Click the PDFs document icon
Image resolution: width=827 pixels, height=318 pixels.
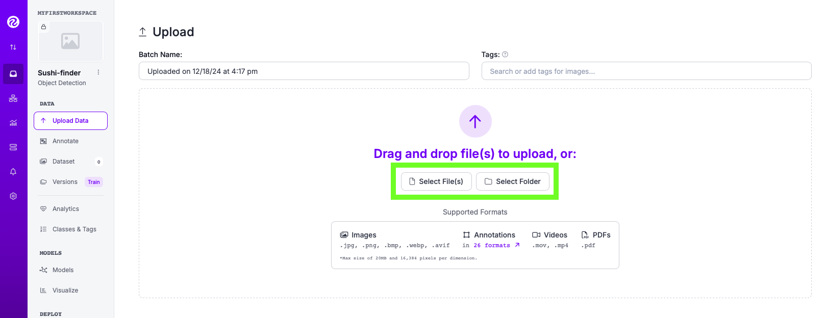click(x=585, y=235)
